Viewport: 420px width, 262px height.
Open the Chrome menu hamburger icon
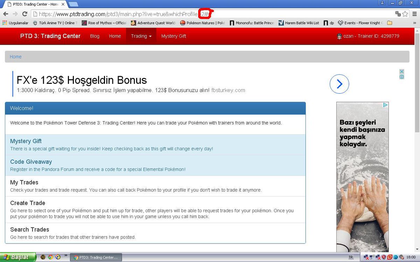(x=414, y=14)
